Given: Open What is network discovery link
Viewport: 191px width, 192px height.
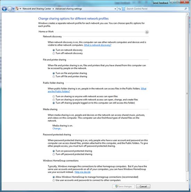Looking at the screenshot, I should pos(98,45).
